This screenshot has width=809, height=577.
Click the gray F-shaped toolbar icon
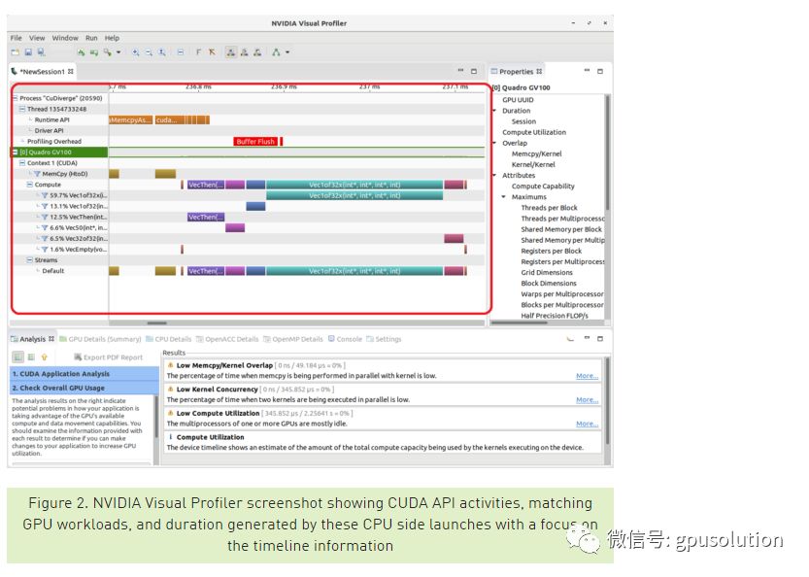click(x=199, y=52)
